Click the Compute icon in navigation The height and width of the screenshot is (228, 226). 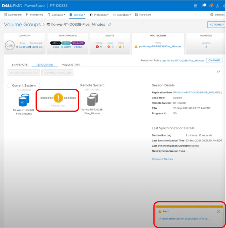[49, 15]
